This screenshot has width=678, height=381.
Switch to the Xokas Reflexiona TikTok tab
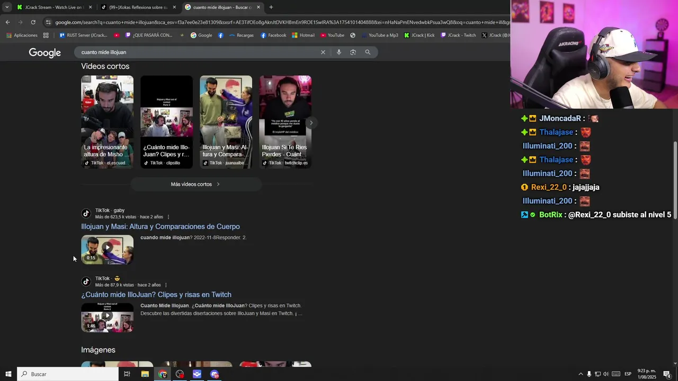(139, 7)
